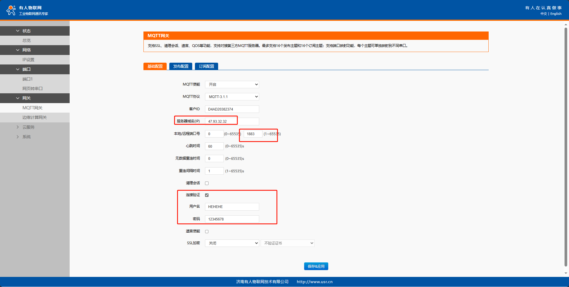Screen dimensions: 569x287
Task: Toggle the 清理会话 checkbox
Action: (x=207, y=183)
